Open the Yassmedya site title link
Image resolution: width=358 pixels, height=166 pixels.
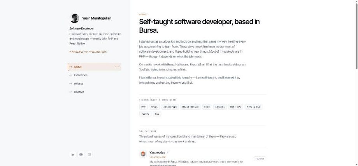[x=157, y=152]
